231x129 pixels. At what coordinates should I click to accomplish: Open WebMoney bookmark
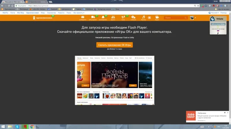[x=88, y=9]
